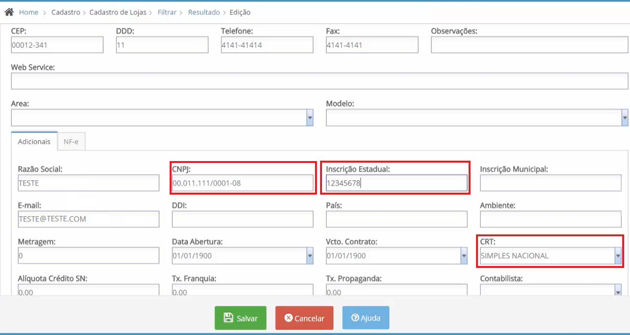Open the Vcto. Contrato date dropdown arrow
Image resolution: width=630 pixels, height=335 pixels.
click(464, 256)
